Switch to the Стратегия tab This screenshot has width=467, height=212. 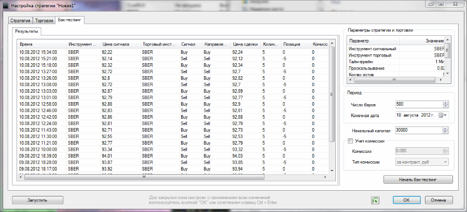point(20,21)
